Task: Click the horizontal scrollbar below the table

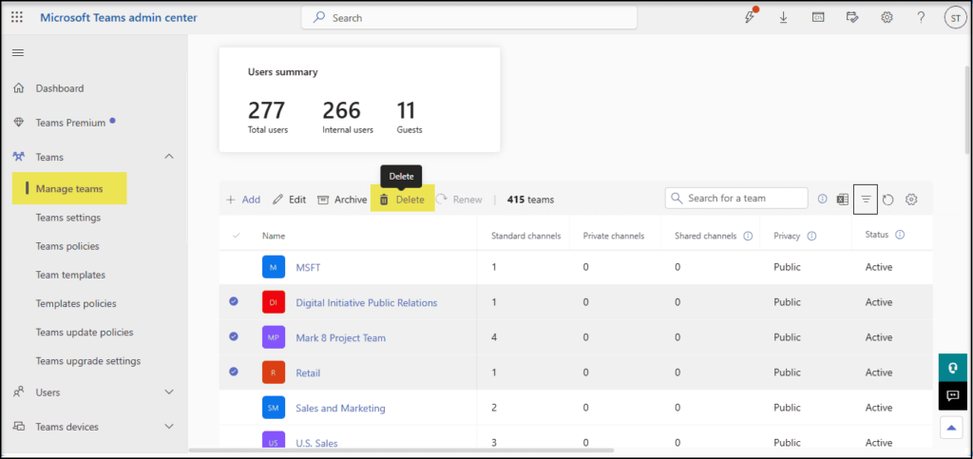Action: pos(401,450)
